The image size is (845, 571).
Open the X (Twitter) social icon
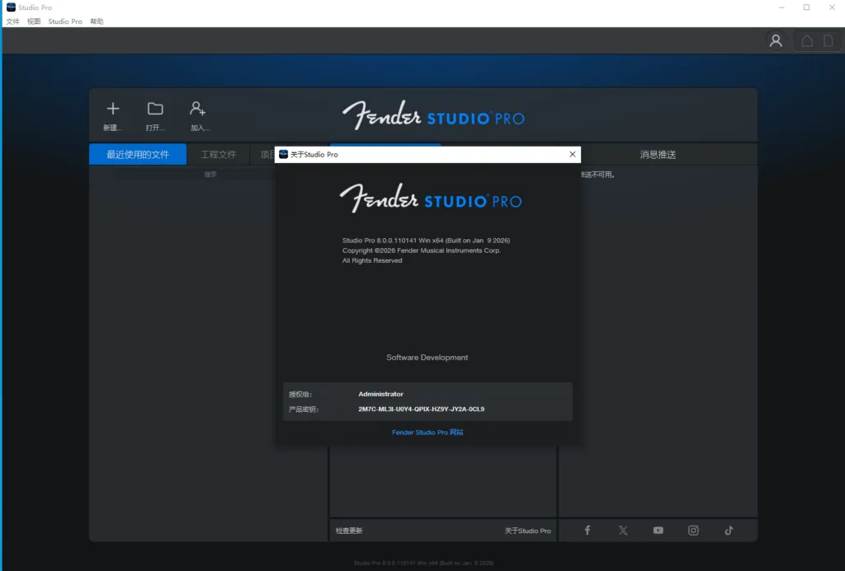pyautogui.click(x=623, y=530)
